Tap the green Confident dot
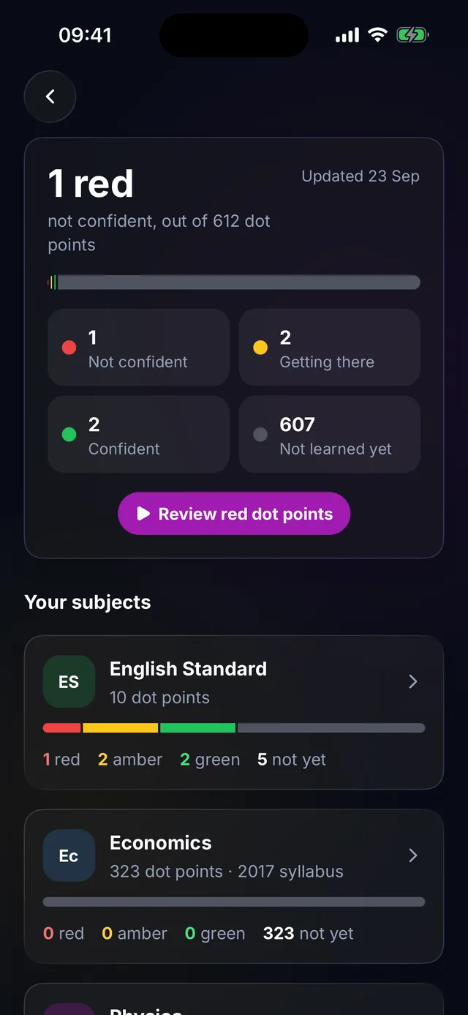 coord(69,435)
